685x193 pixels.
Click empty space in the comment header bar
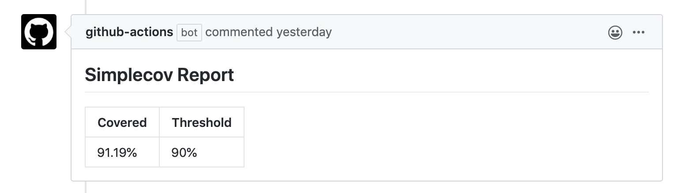point(463,32)
